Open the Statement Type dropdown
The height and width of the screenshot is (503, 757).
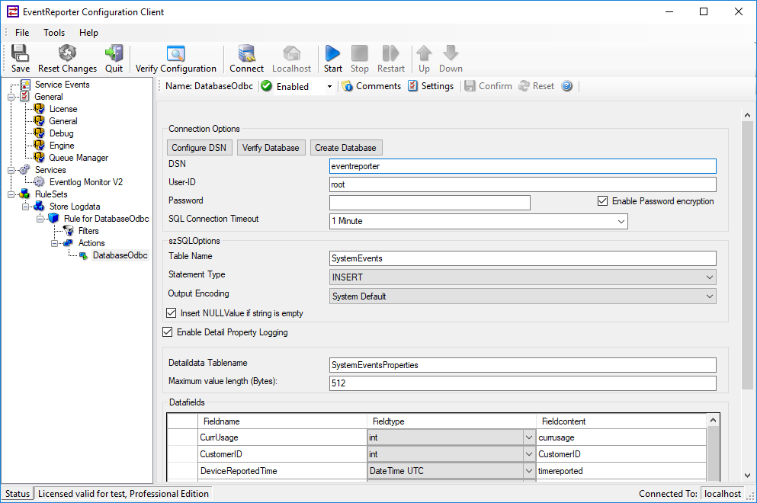coord(710,277)
